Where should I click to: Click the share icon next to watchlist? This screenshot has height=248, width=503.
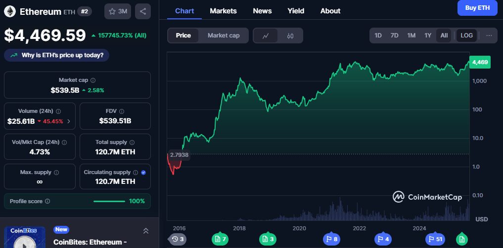(x=143, y=11)
